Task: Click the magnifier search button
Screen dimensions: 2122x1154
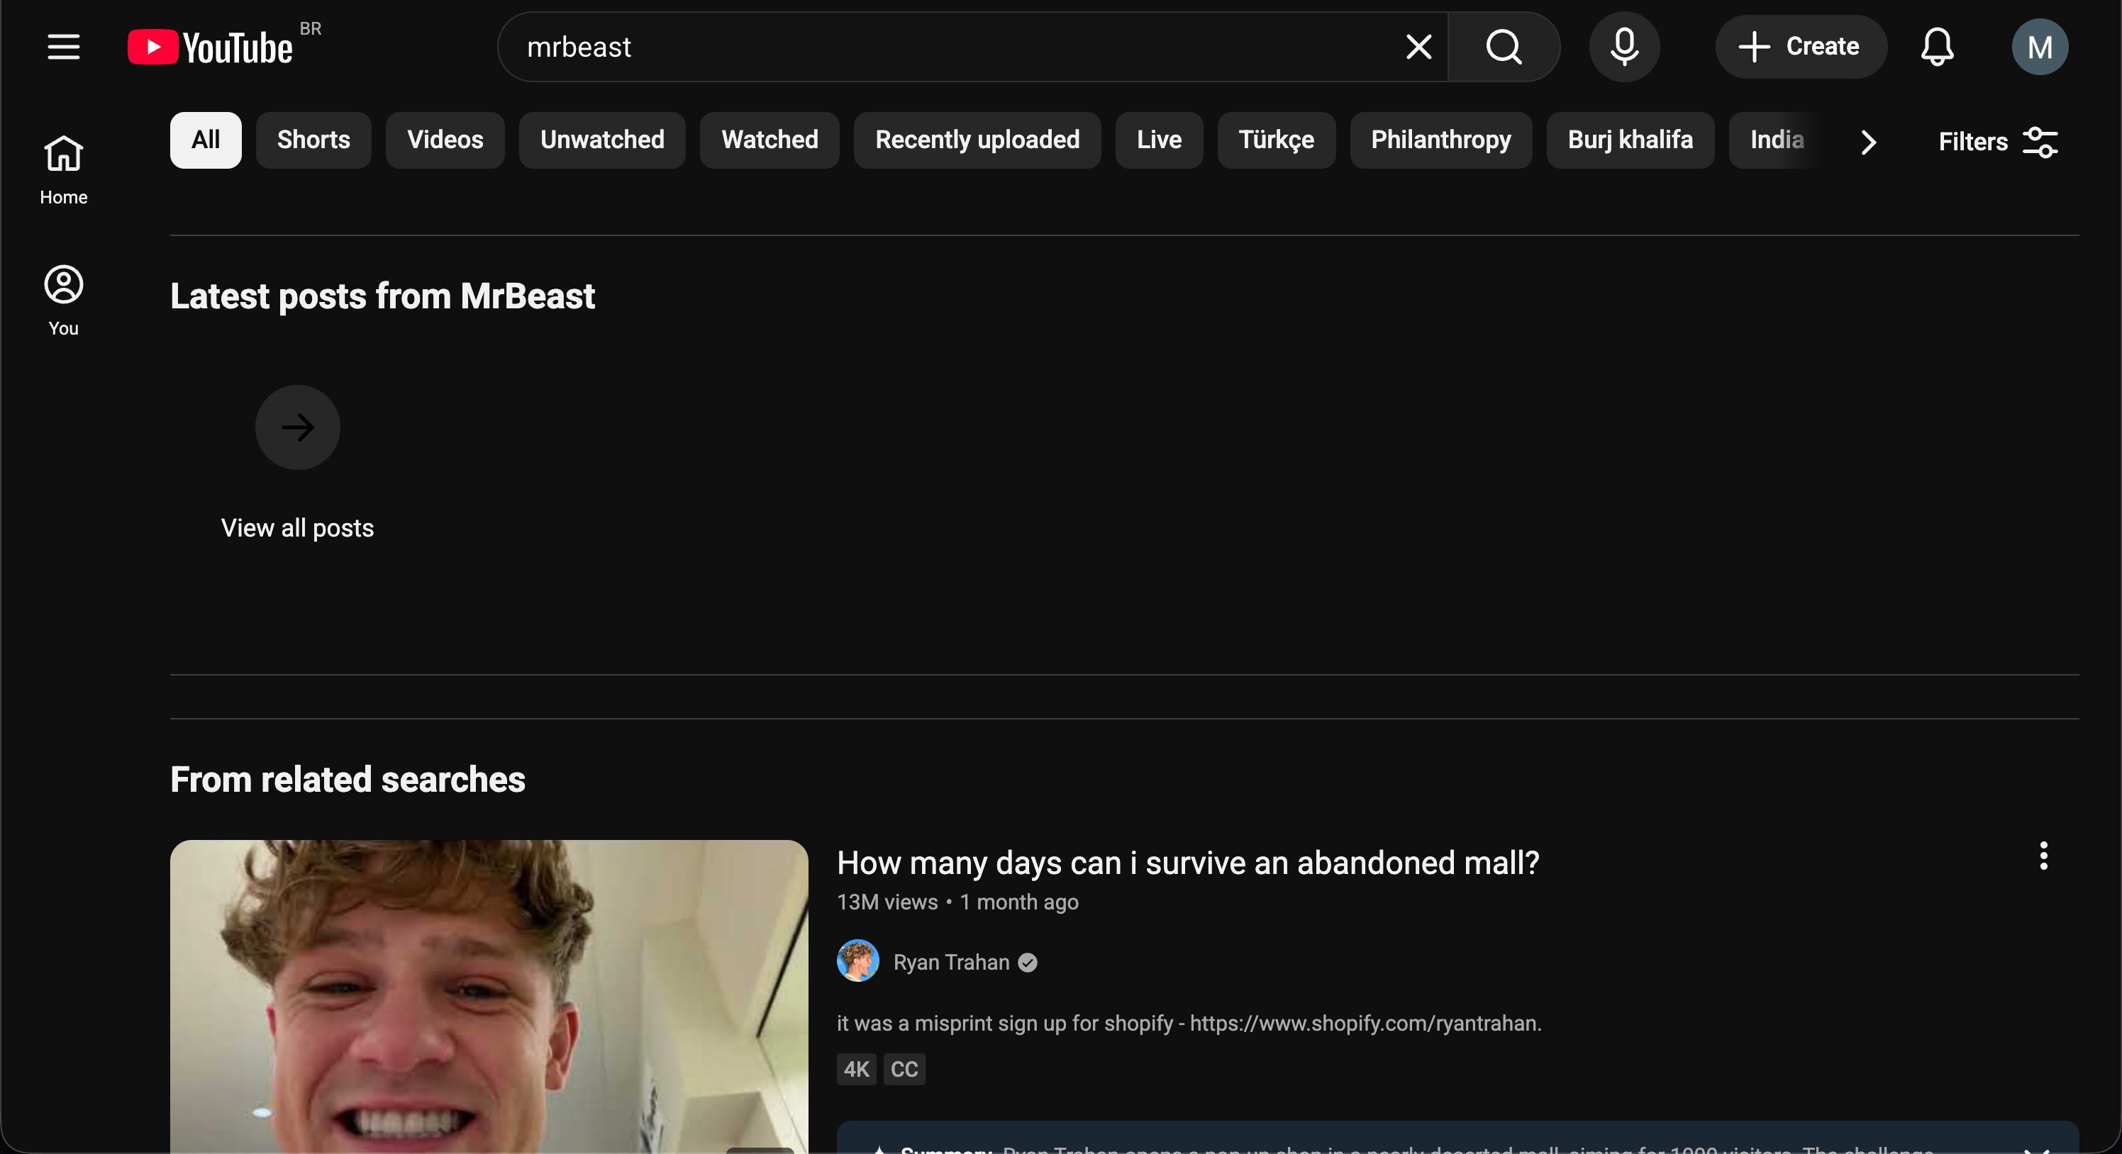Action: (1504, 47)
